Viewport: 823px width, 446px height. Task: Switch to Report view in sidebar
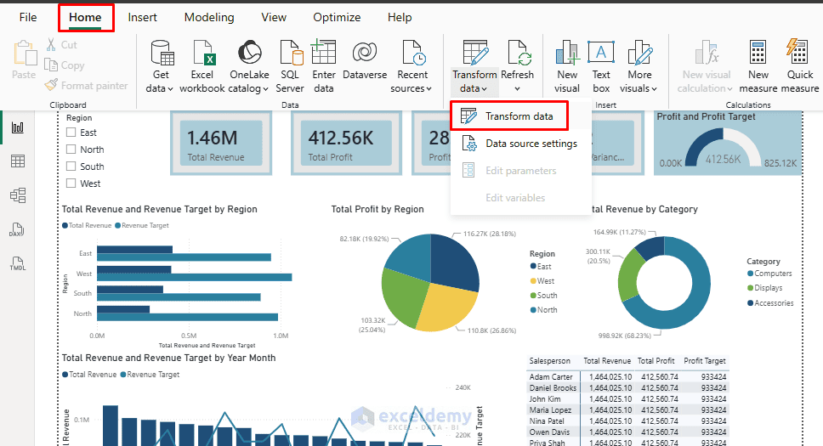point(18,127)
